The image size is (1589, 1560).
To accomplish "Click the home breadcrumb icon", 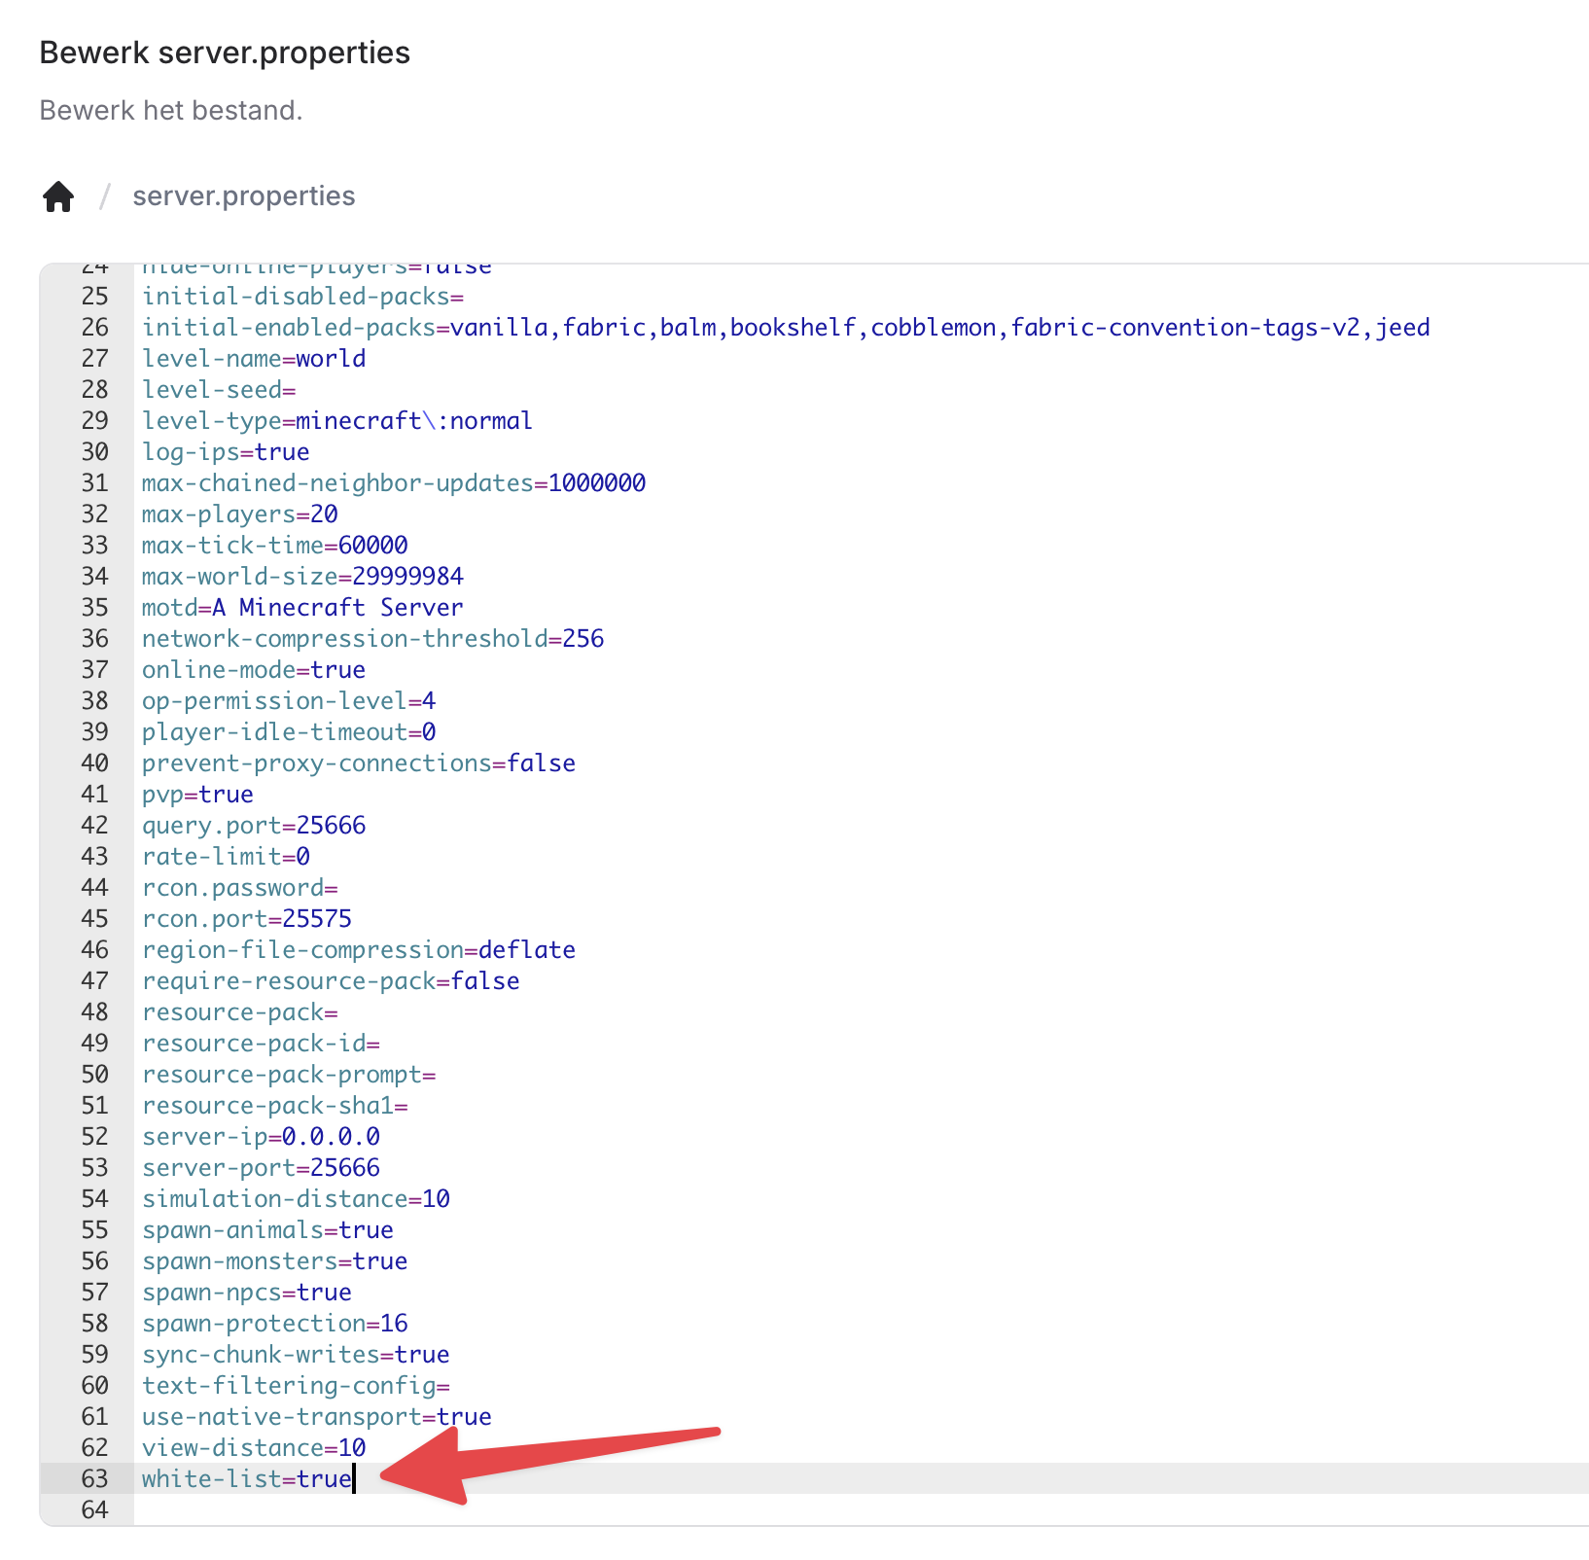I will 58,196.
